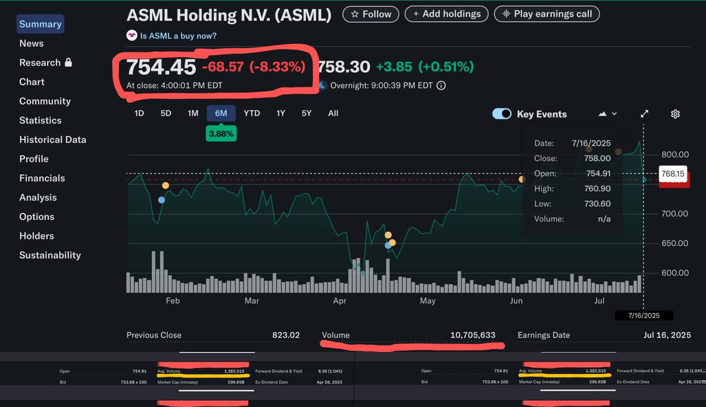706x407 pixels.
Task: Open the locked Research section
Action: [x=45, y=63]
